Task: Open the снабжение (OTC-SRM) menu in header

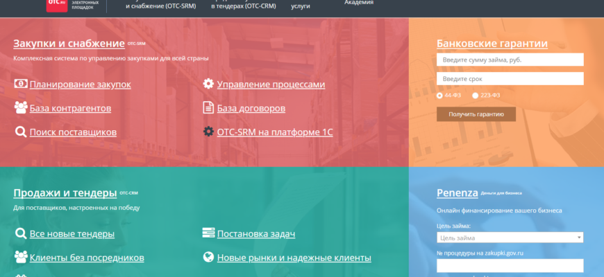Action: click(160, 6)
